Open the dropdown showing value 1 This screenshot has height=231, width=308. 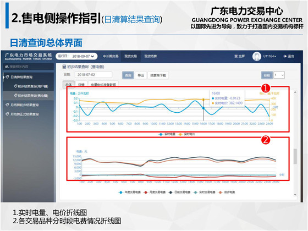click(x=279, y=75)
